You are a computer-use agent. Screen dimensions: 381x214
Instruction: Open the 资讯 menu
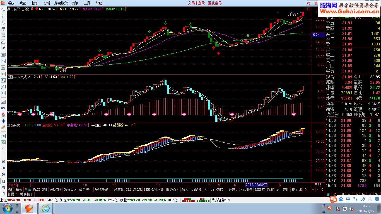click(x=75, y=3)
